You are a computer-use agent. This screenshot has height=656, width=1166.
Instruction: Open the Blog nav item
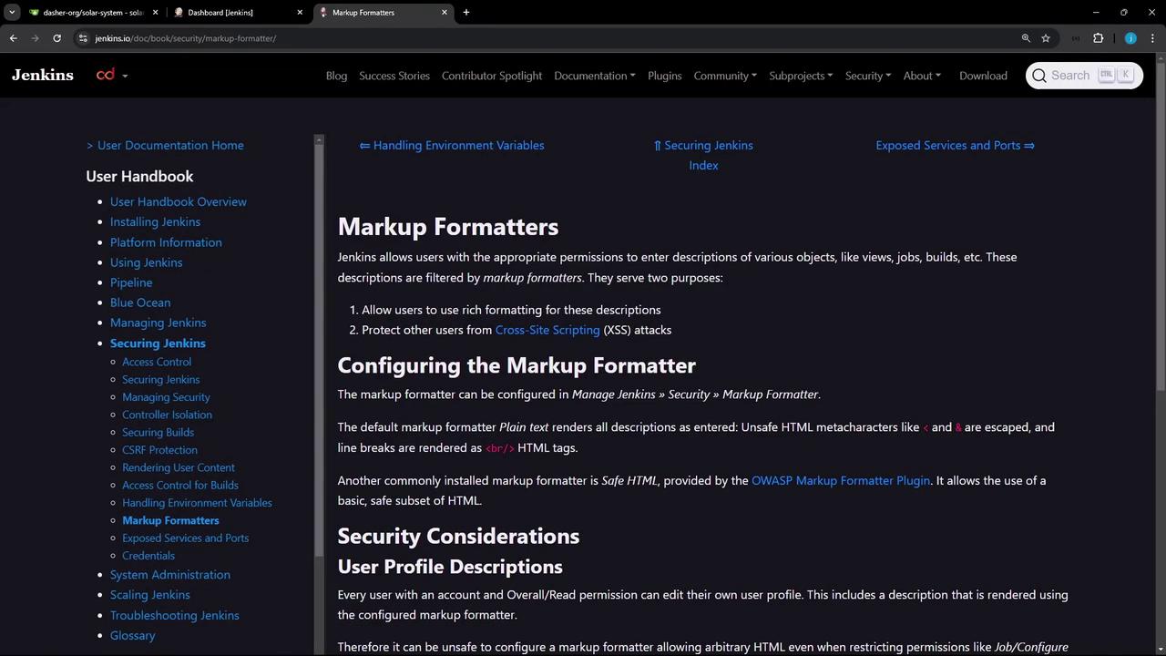click(336, 76)
